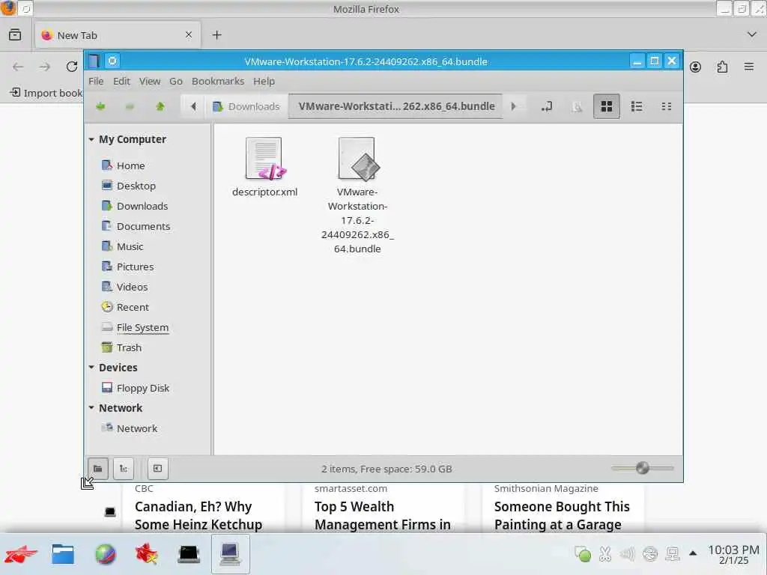Open the Bookmarks menu
The image size is (767, 575).
coord(218,81)
